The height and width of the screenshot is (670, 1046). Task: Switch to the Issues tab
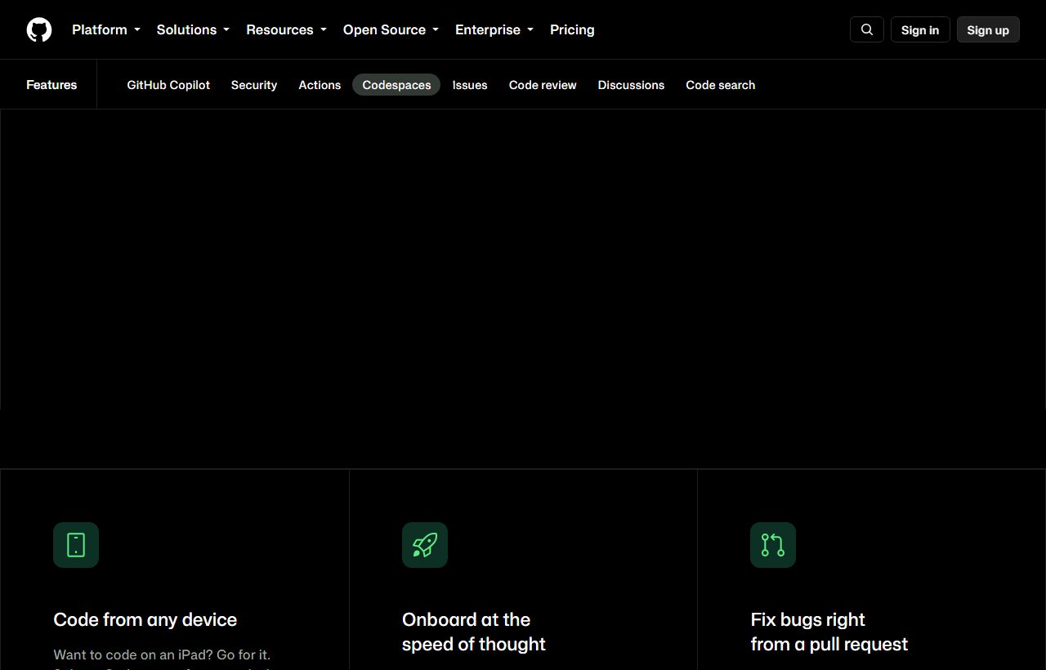[x=470, y=85]
